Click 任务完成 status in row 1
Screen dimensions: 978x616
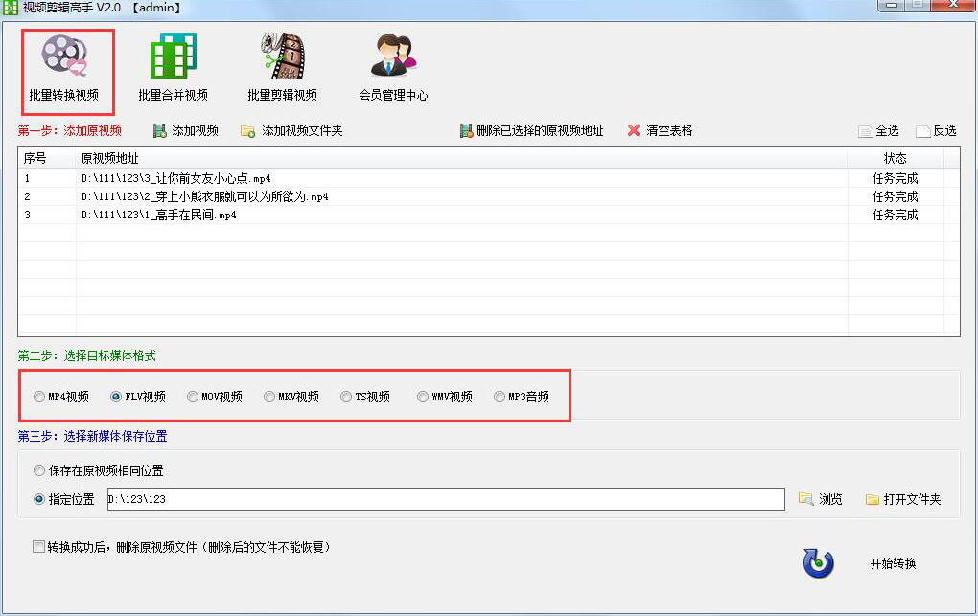(895, 178)
